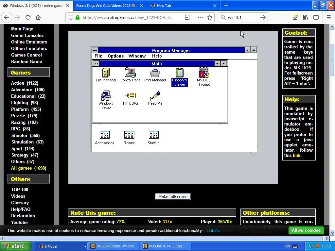
Task: Select the Accessories program group icon
Action: coord(104,138)
